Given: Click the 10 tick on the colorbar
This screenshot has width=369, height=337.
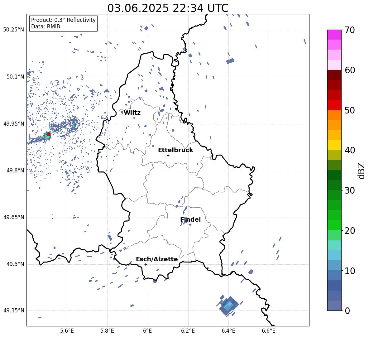Looking at the screenshot, I should (350, 271).
